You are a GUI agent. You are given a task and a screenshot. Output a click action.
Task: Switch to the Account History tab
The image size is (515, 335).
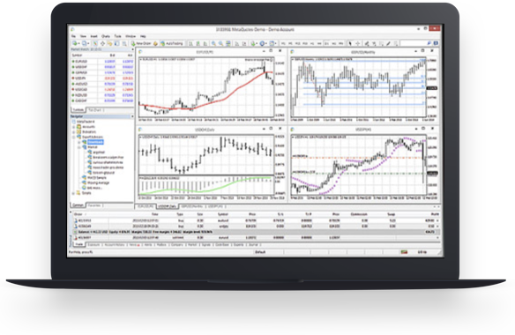click(x=116, y=245)
